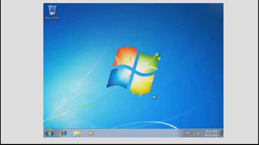259x145 pixels.
Task: Click the Show desktop button
Action: [x=222, y=133]
